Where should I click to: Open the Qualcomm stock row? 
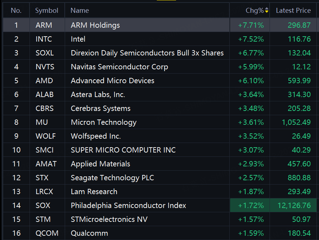click(x=160, y=233)
